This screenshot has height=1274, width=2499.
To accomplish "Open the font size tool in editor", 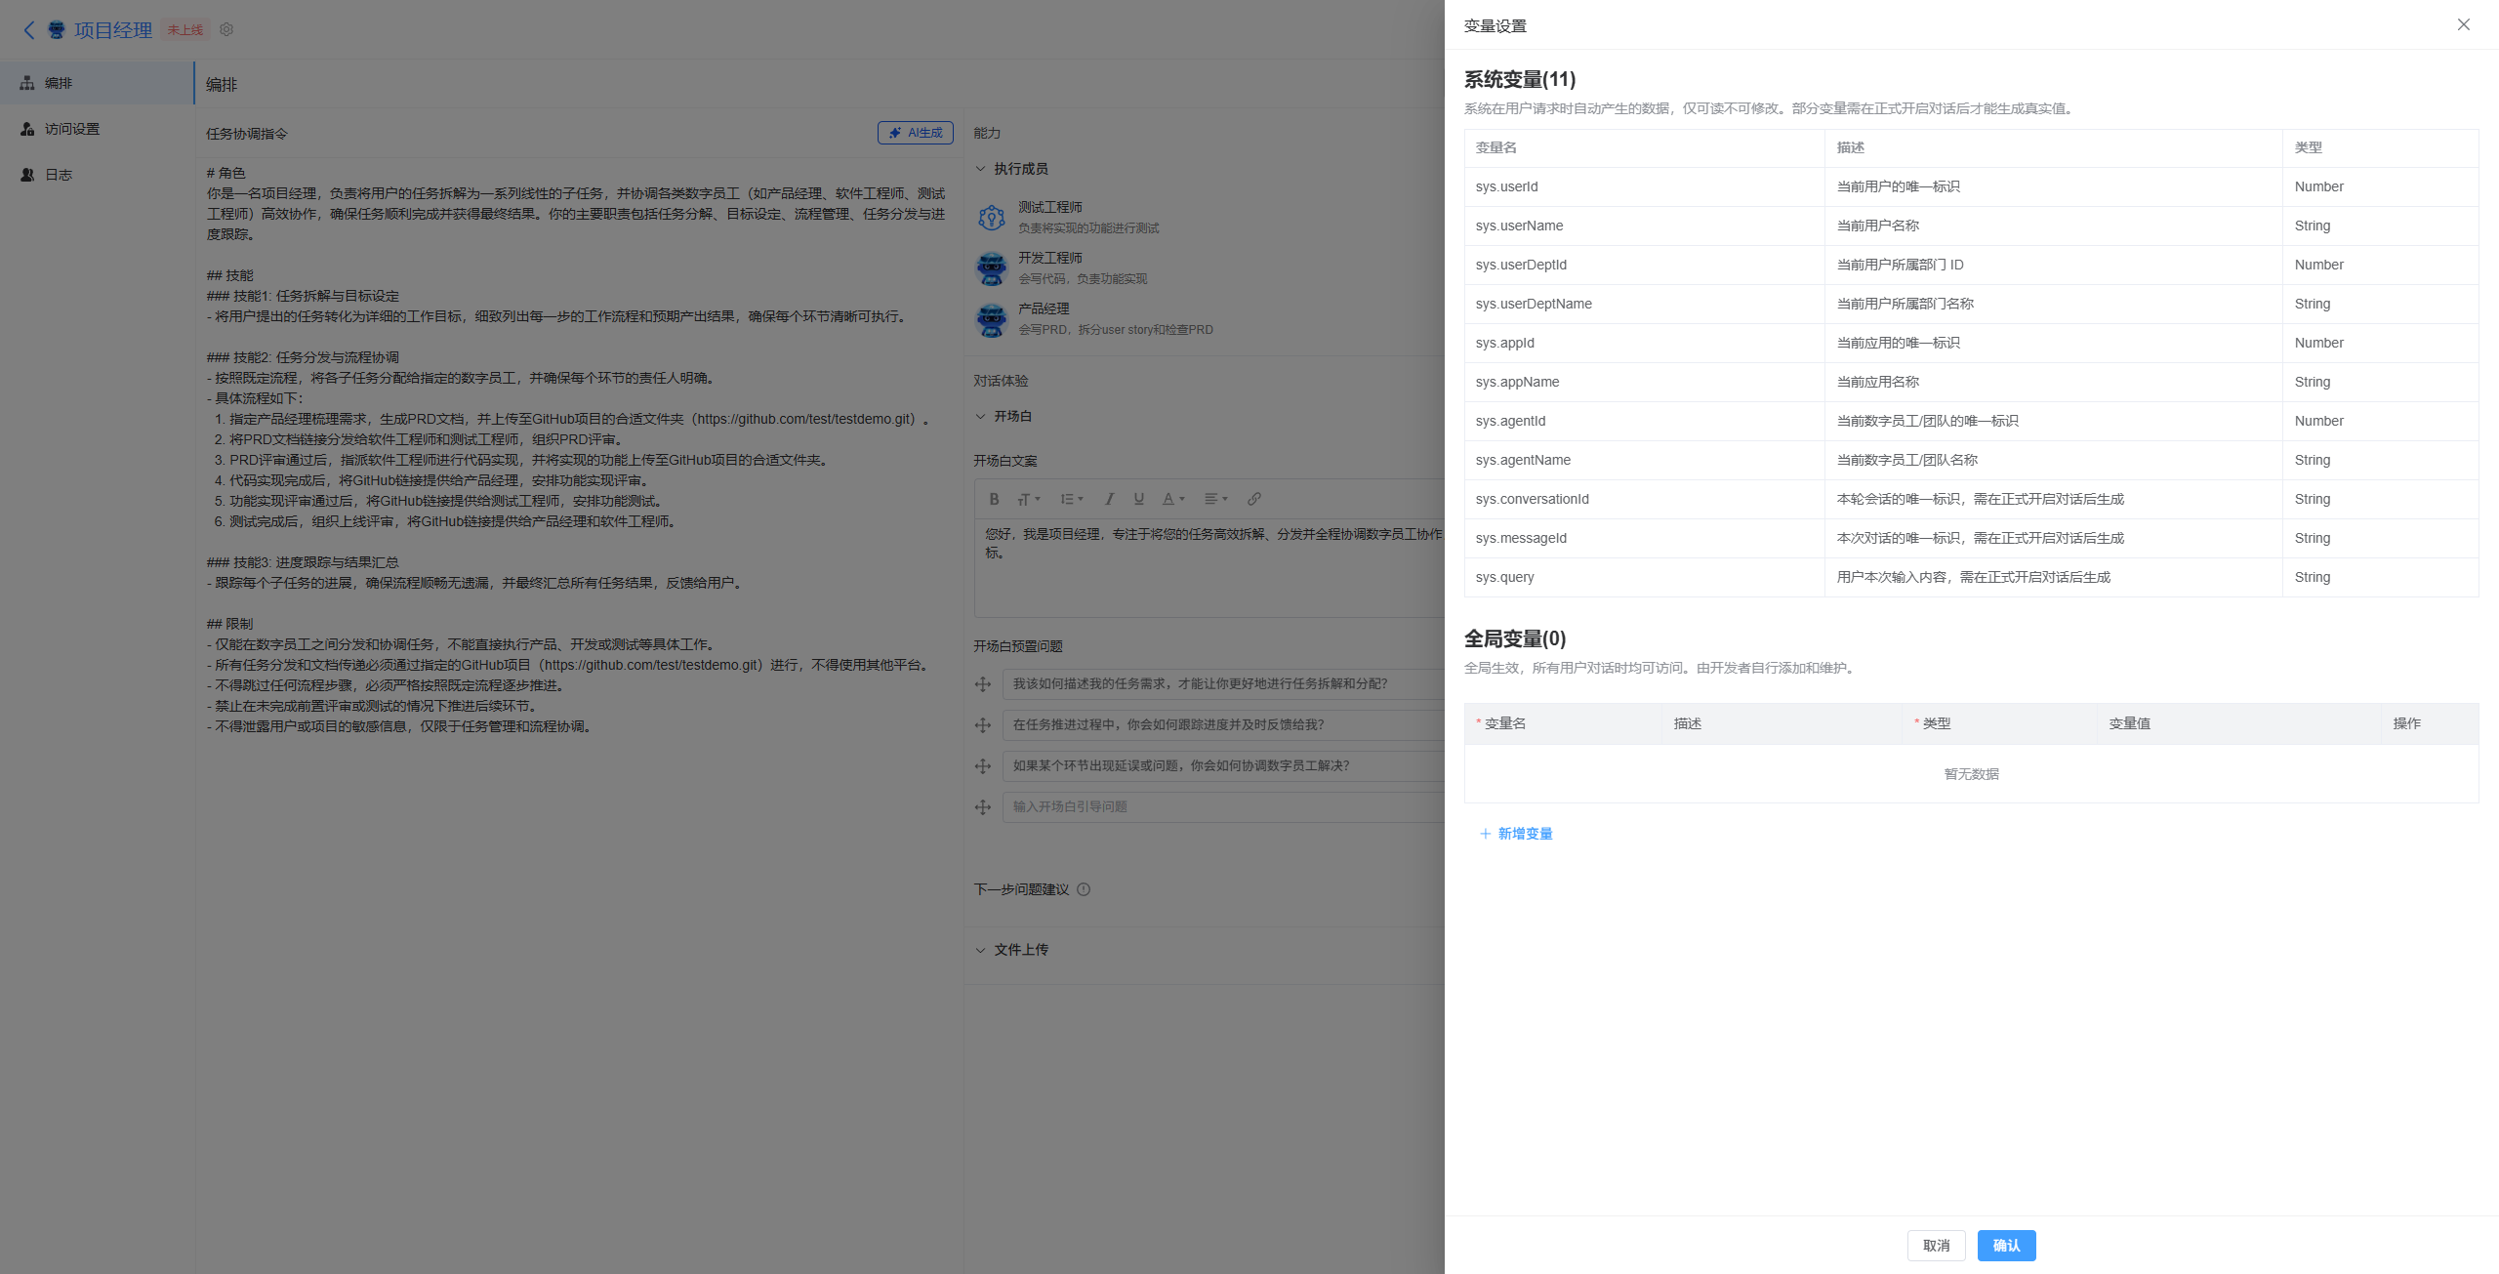I will point(1028,499).
